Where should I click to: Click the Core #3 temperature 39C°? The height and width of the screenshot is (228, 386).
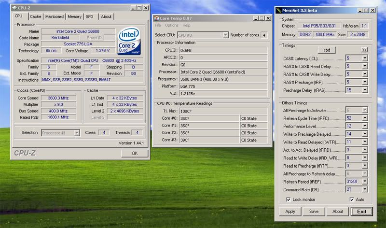[x=209, y=140]
